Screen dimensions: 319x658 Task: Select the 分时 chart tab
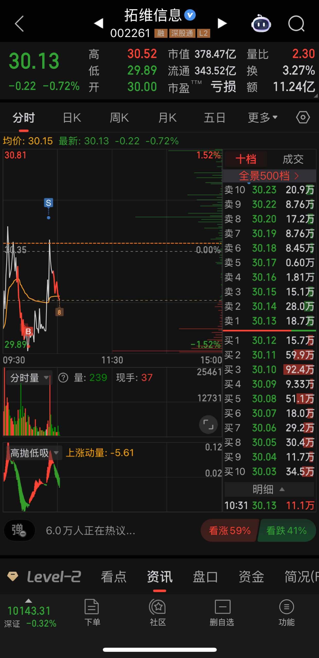[24, 118]
